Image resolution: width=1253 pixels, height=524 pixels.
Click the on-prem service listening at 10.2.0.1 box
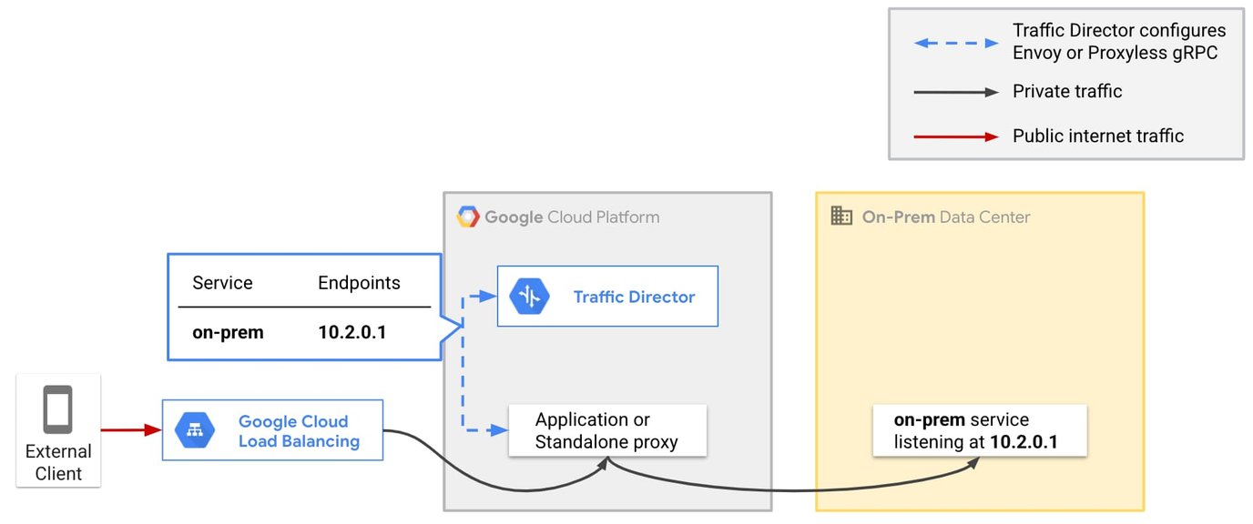coord(979,431)
